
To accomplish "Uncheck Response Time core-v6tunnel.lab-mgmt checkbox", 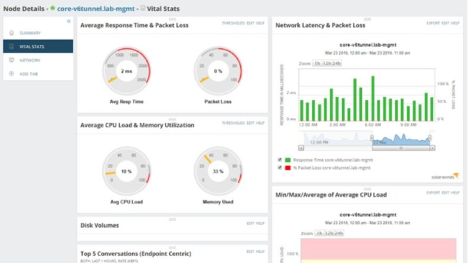I will pyautogui.click(x=280, y=160).
